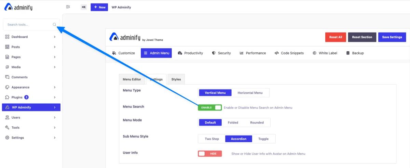Click the Tools wrench icon in the sidebar

click(x=7, y=128)
